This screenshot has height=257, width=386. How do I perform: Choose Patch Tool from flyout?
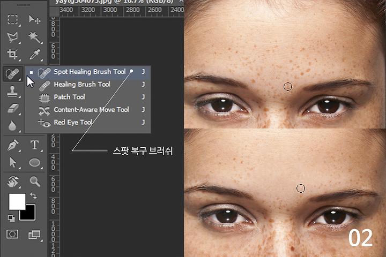69,97
